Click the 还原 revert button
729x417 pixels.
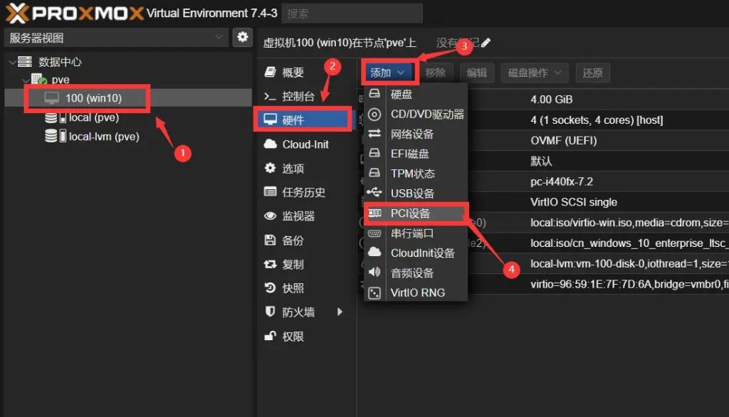click(x=593, y=73)
